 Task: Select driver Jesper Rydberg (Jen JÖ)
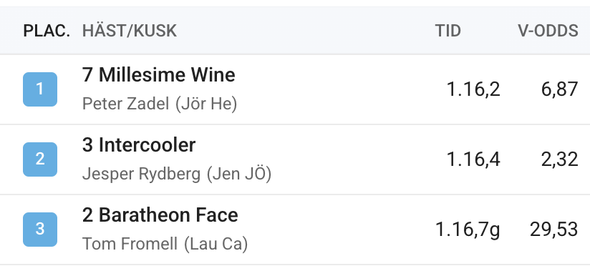point(176,174)
